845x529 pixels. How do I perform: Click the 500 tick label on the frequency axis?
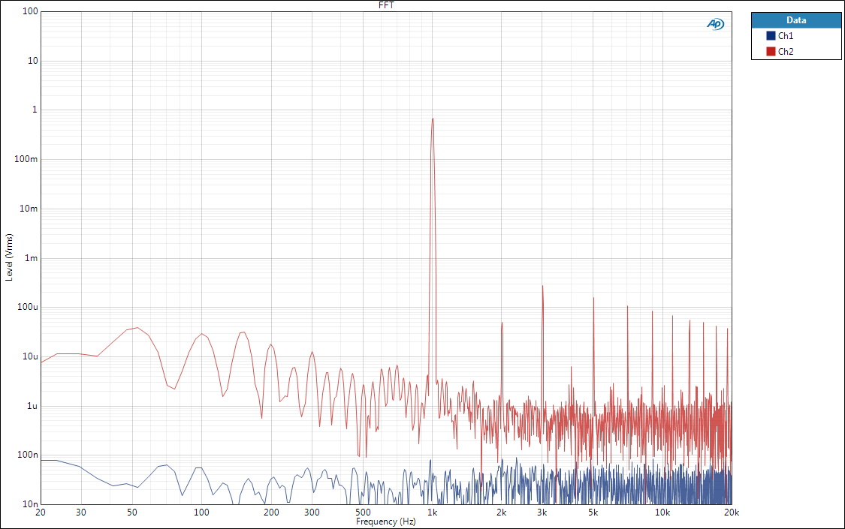coord(363,512)
